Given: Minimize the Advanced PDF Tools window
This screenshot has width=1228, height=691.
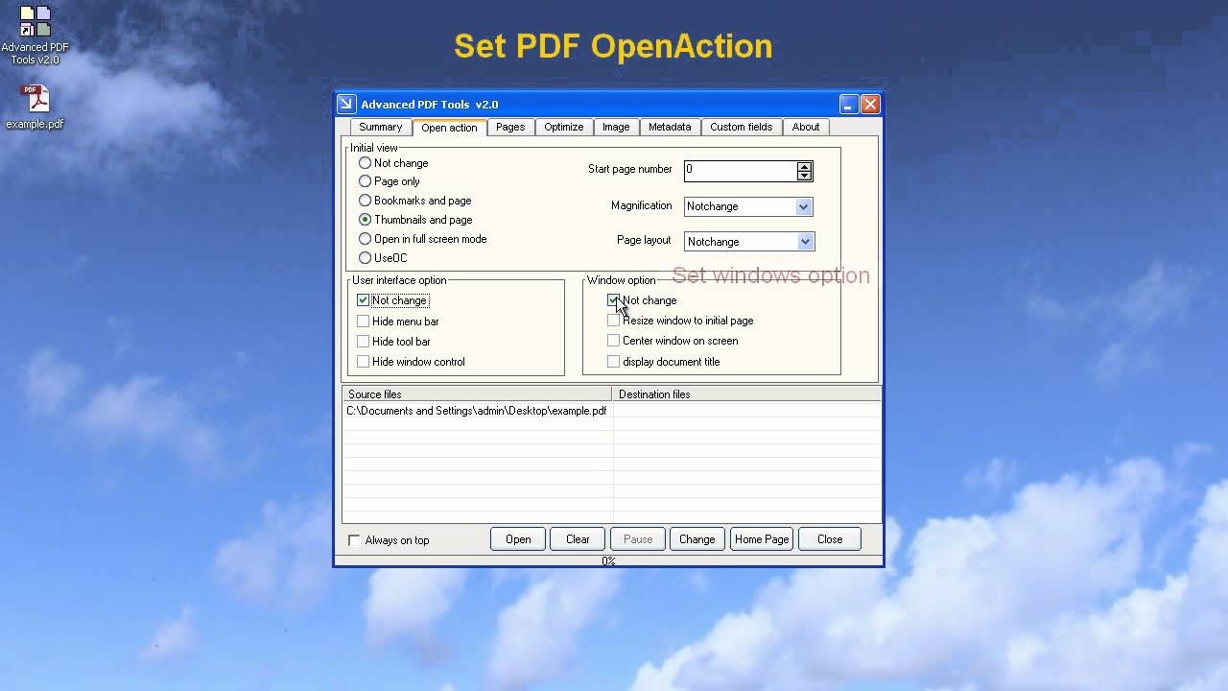Looking at the screenshot, I should (849, 104).
